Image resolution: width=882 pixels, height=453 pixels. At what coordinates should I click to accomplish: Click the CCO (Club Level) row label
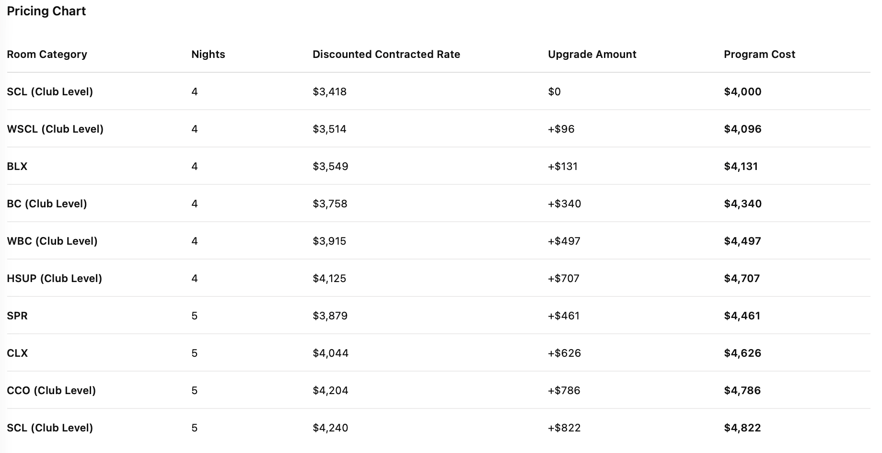pyautogui.click(x=51, y=390)
